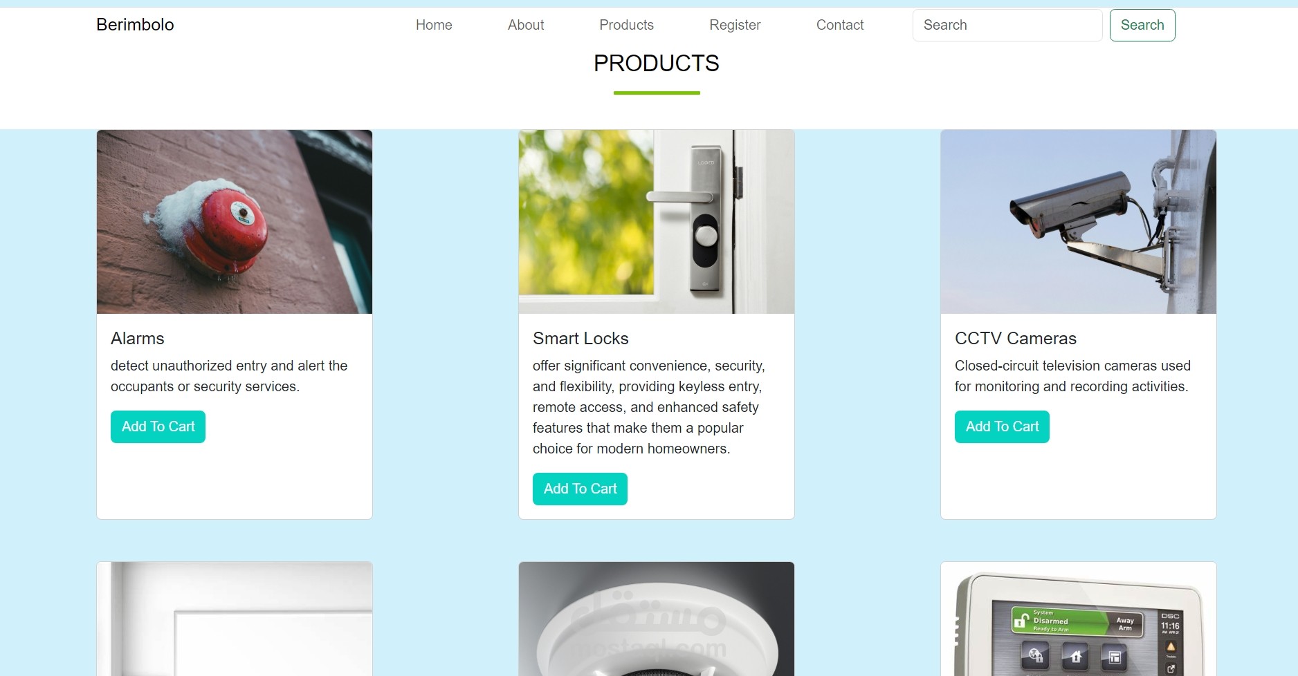Open the smoke detector product image

pos(657,619)
